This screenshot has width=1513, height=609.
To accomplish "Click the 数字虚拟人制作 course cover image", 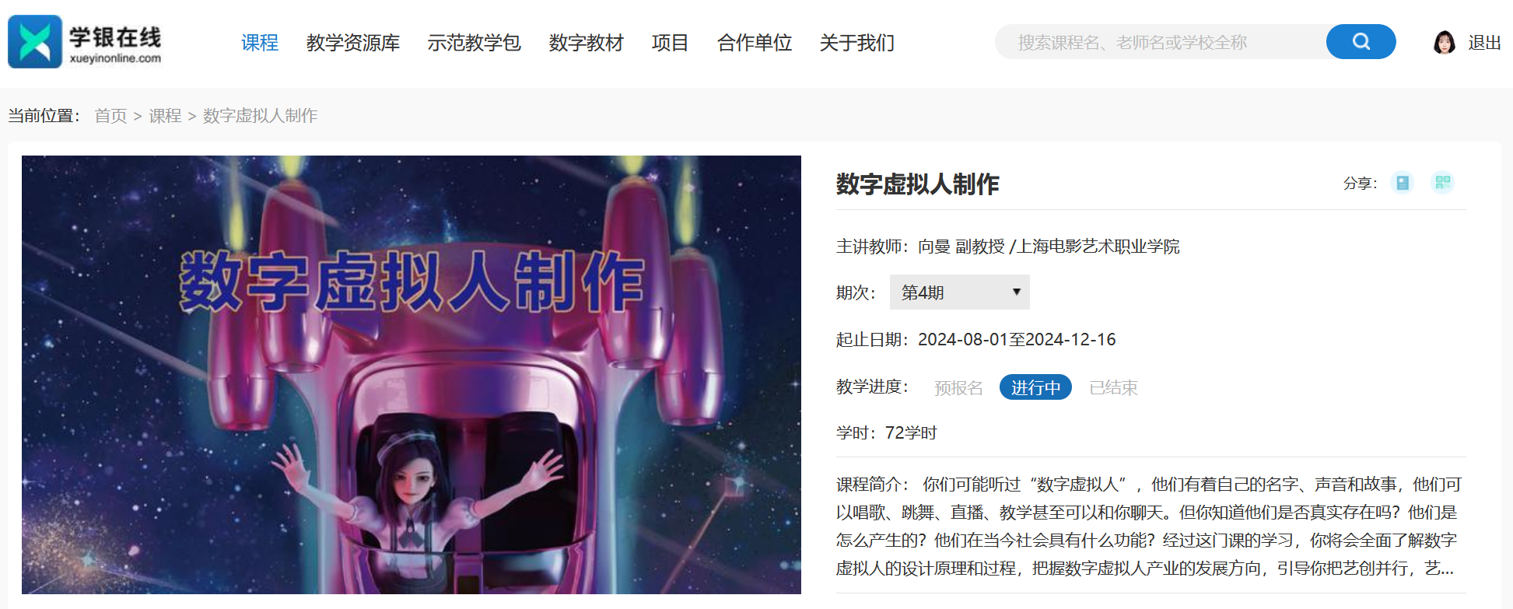I will pyautogui.click(x=412, y=375).
